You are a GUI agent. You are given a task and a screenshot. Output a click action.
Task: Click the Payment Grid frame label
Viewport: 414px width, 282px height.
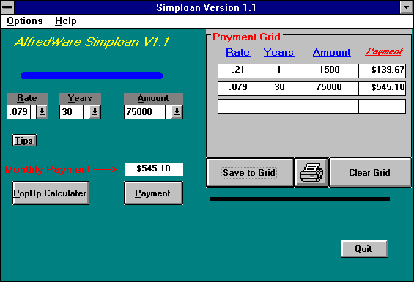[x=246, y=37]
